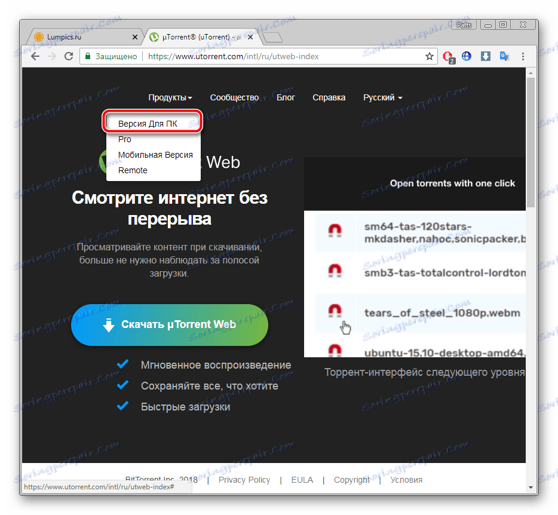Screen dimensions: 558x515
Task: Bookmark this page with the star icon
Action: click(430, 56)
